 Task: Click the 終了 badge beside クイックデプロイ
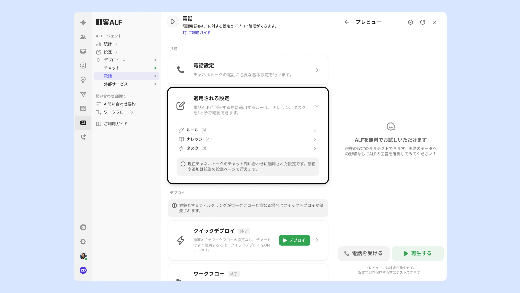244,231
